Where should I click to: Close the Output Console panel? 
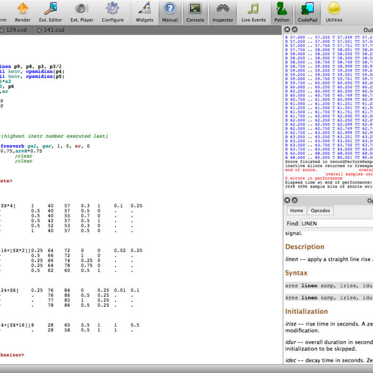(x=287, y=30)
